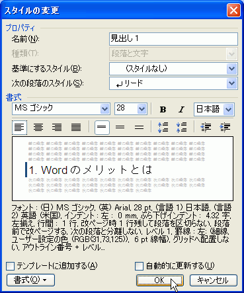This screenshot has height=293, width=244.
Task: Open the 日本語 language dropdown
Action: (x=228, y=109)
